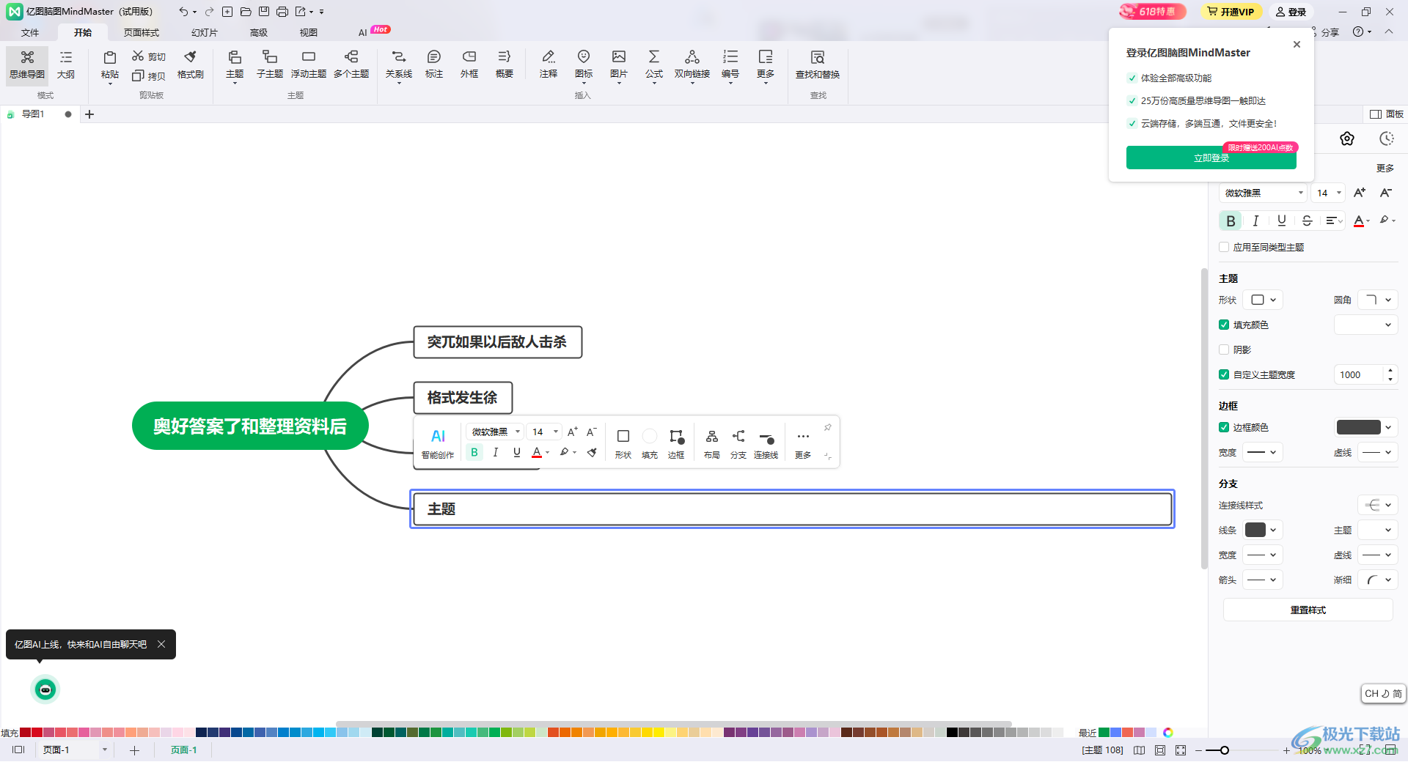Screen dimensions: 1408x762
Task: Open 查找和替换 find and replace
Action: click(x=817, y=64)
